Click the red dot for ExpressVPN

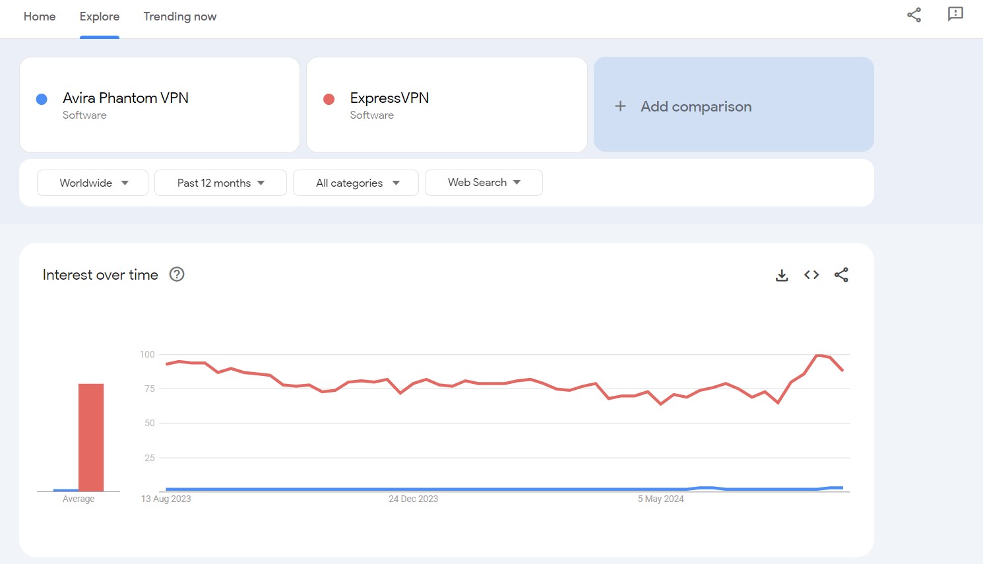(x=329, y=99)
